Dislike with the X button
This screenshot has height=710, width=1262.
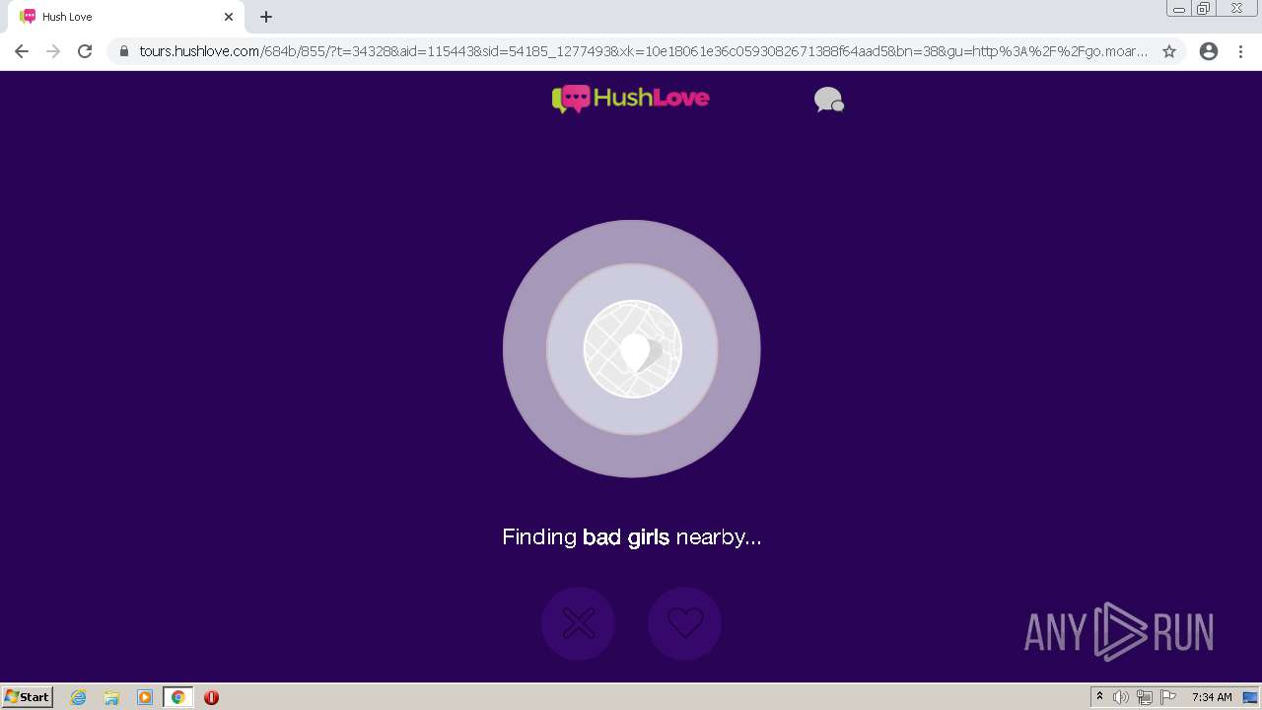(x=578, y=623)
